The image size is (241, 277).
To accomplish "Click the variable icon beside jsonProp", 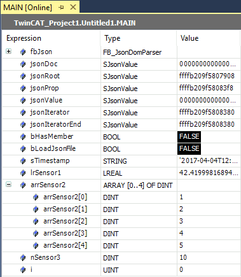I will pyautogui.click(x=23, y=89).
